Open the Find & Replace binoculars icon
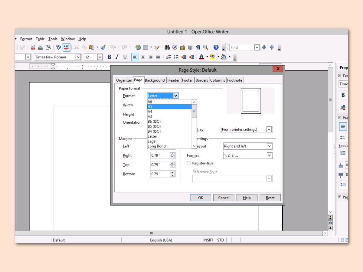363x272 pixels. [167, 47]
